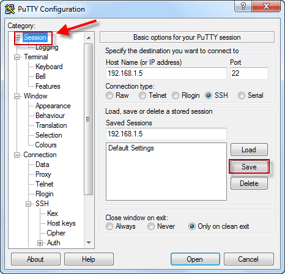Viewport: 285px width, 274px height.
Task: Select the Telnet connection type
Action: click(142, 95)
